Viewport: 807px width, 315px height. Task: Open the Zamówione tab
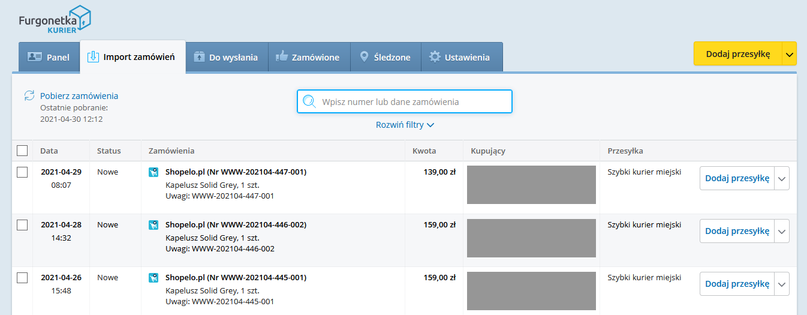308,58
